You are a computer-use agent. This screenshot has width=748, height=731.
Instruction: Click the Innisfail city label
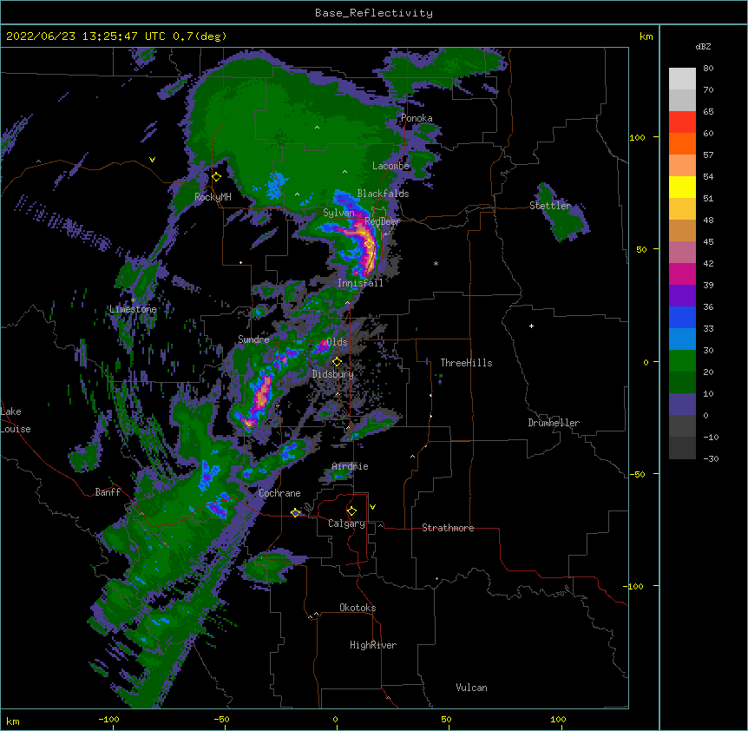coord(360,283)
